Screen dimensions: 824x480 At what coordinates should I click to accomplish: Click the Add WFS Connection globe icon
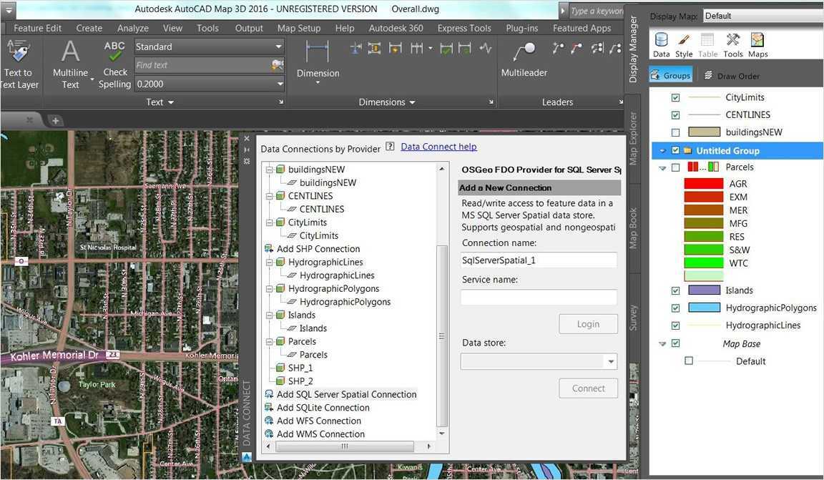(x=268, y=421)
